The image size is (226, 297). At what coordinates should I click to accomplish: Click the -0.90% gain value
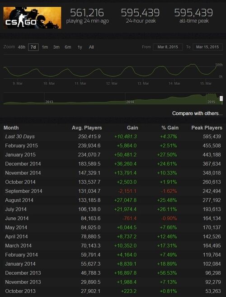pos(169,218)
